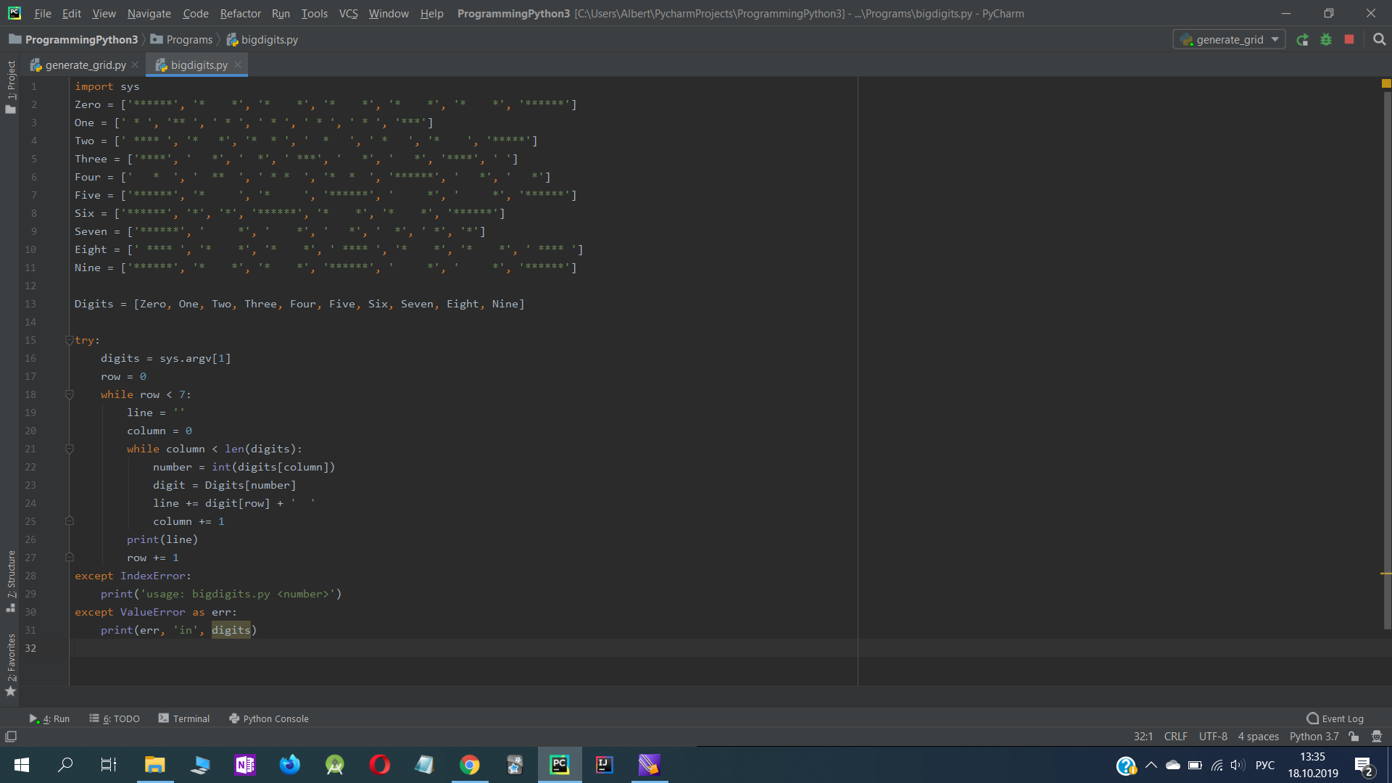
Task: Close the generate_grid.py tab
Action: (135, 65)
